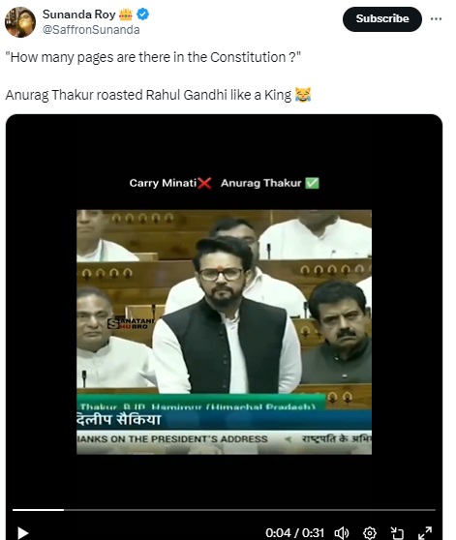Click the 0:04 / 0:31 time display
The image size is (456, 540).
(x=294, y=533)
